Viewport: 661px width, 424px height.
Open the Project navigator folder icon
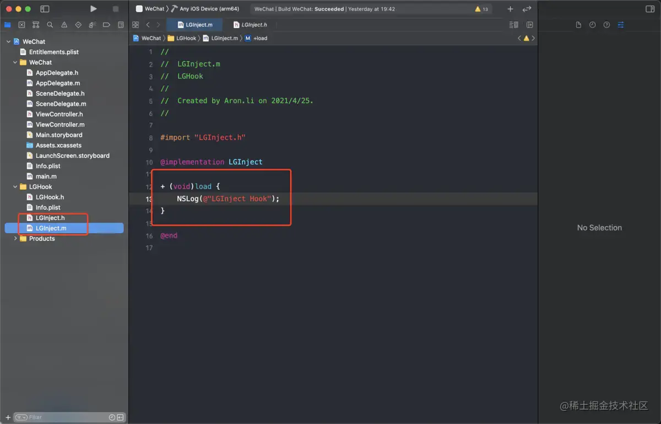(8, 25)
